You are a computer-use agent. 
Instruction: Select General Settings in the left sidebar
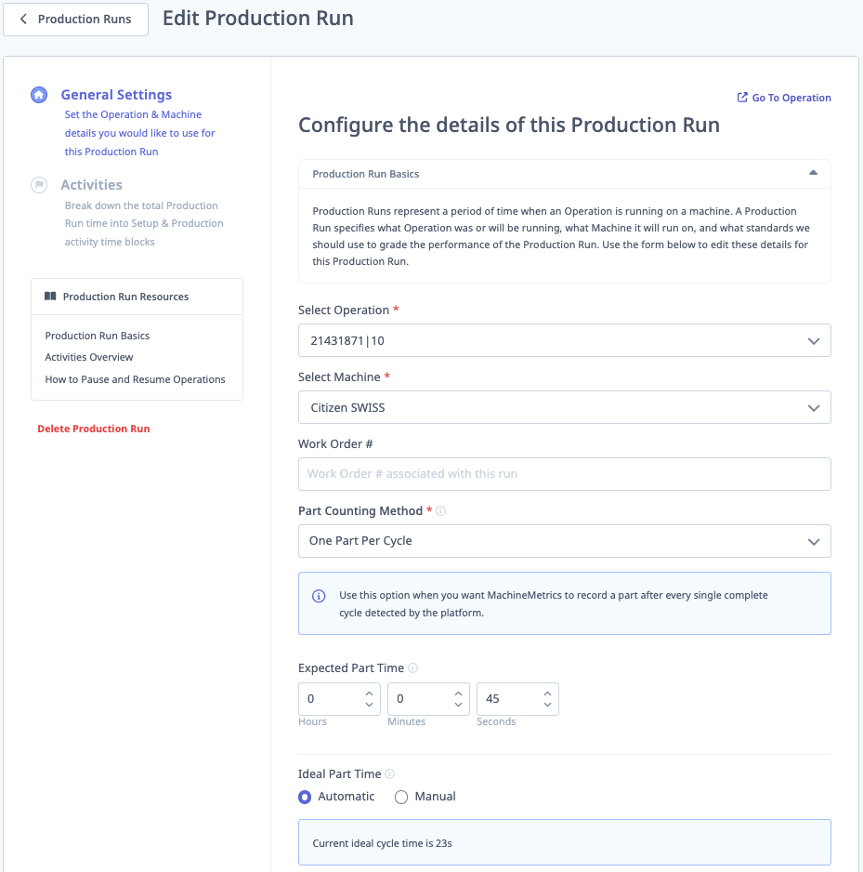pyautogui.click(x=116, y=94)
